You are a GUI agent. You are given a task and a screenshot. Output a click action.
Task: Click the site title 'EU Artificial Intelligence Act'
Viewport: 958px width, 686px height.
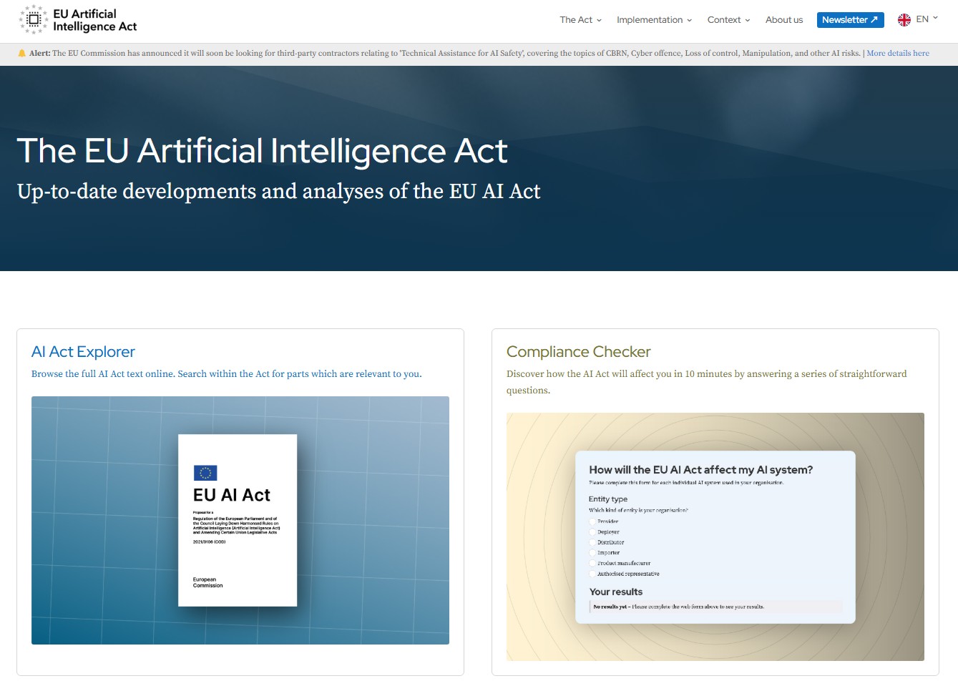click(x=94, y=20)
